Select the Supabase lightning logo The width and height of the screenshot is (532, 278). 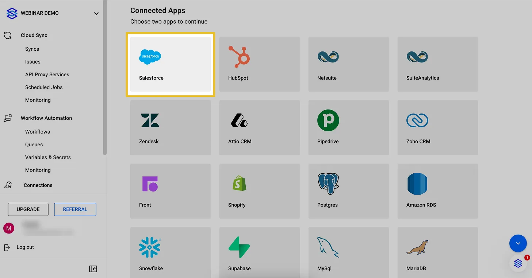[x=239, y=247]
